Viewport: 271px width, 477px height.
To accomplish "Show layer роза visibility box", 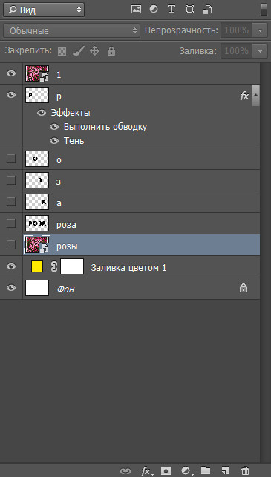I will [11, 223].
